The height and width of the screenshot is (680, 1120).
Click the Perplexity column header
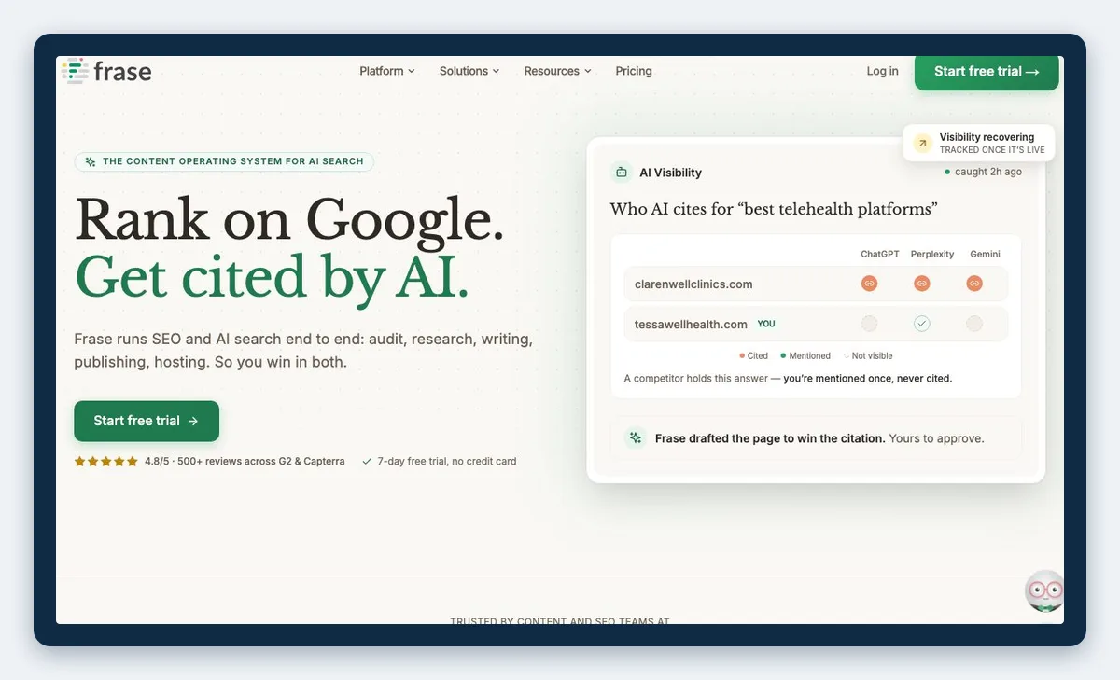(932, 254)
